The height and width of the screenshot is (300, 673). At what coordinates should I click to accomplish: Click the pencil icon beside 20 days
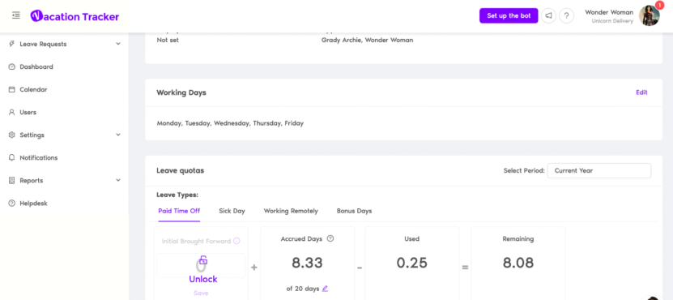click(x=325, y=289)
